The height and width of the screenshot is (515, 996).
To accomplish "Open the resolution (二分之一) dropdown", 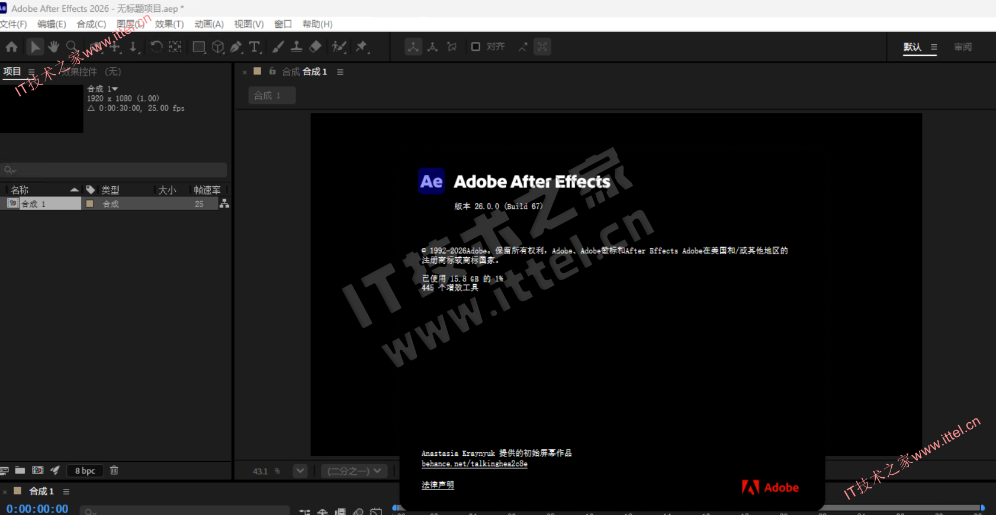I will [x=354, y=471].
